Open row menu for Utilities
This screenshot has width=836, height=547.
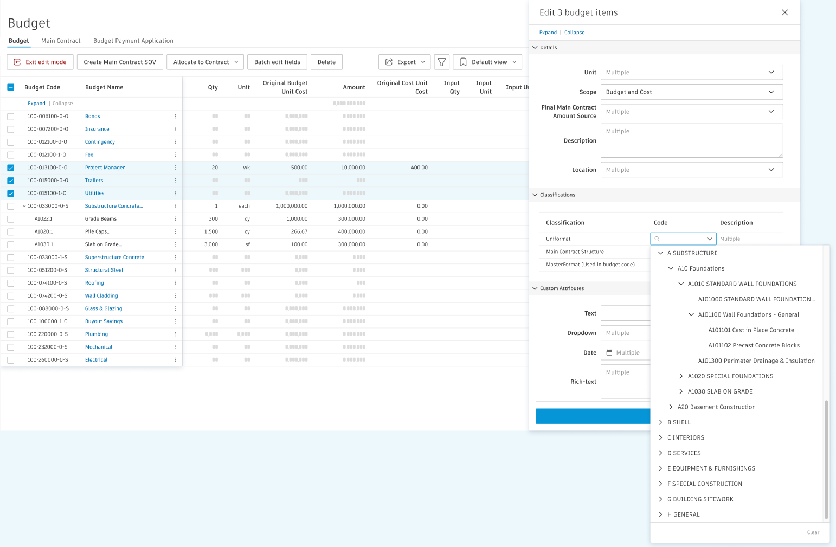point(175,193)
